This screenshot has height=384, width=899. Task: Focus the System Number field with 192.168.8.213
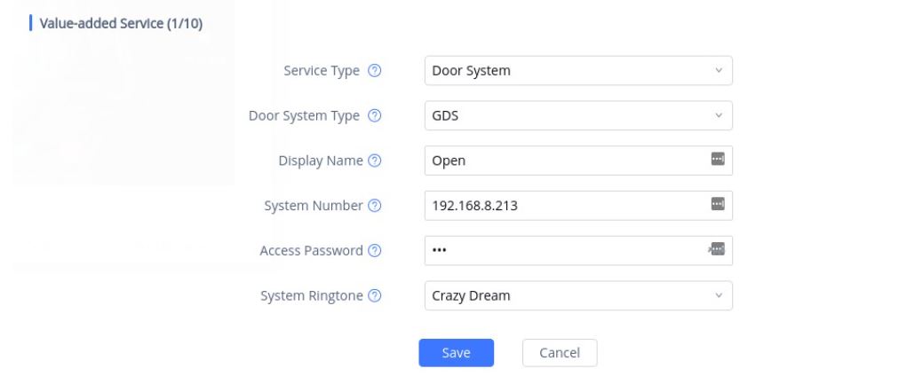564,206
